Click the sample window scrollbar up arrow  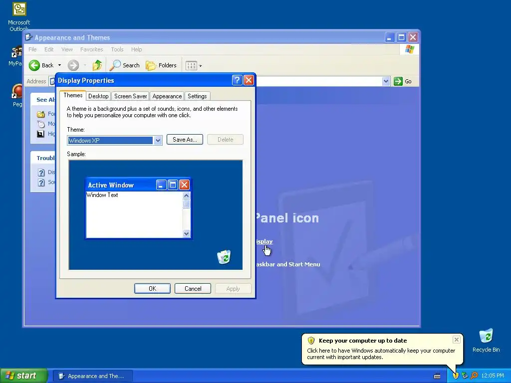(187, 195)
